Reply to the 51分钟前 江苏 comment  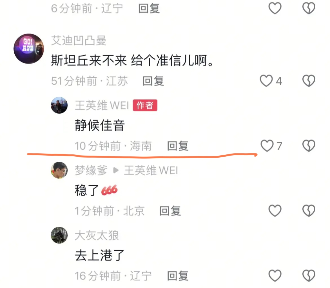(153, 81)
